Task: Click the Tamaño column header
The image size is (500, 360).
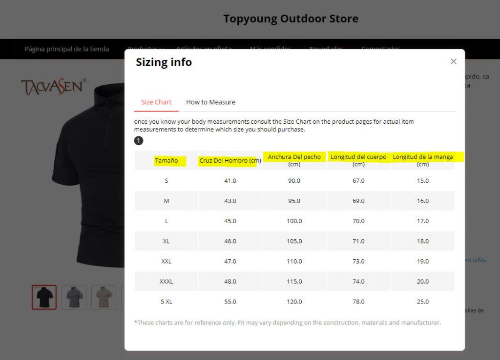Action: pyautogui.click(x=167, y=161)
